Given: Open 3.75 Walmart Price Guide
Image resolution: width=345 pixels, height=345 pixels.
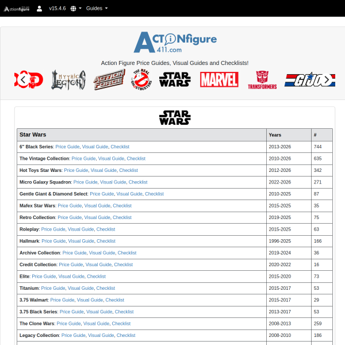Looking at the screenshot, I should (62, 300).
